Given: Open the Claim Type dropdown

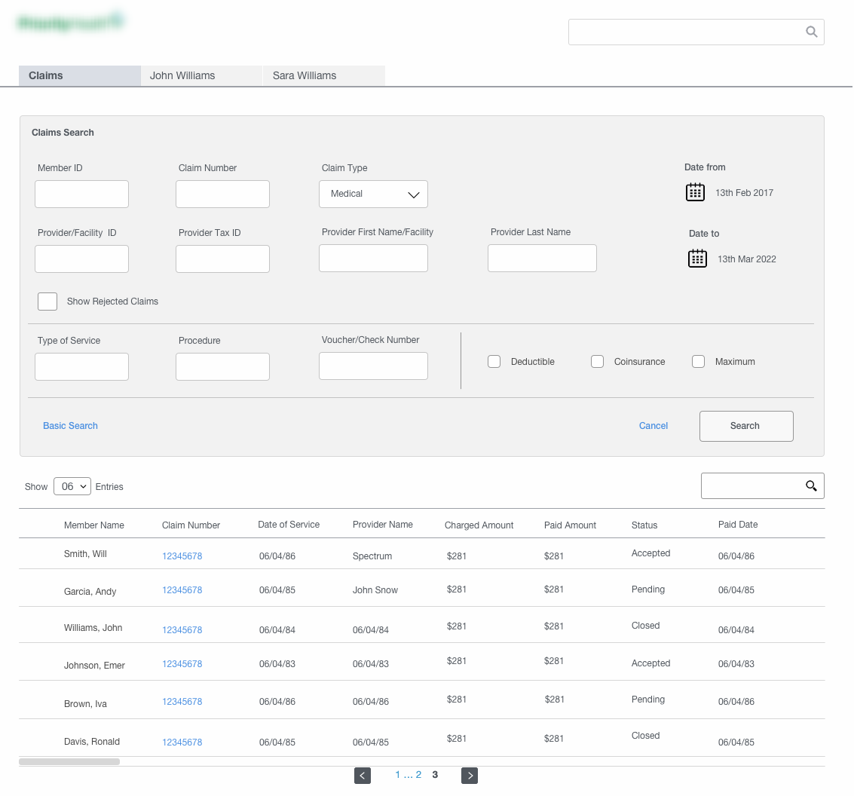Looking at the screenshot, I should click(x=373, y=194).
